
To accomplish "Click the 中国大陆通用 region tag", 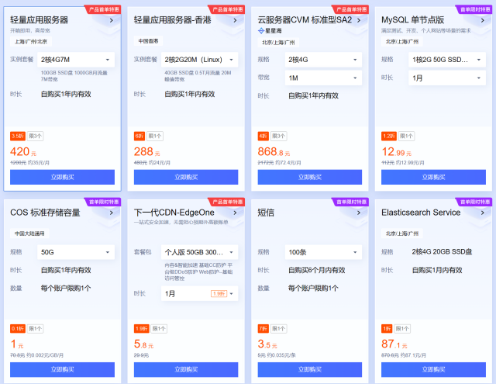I will click(x=29, y=234).
